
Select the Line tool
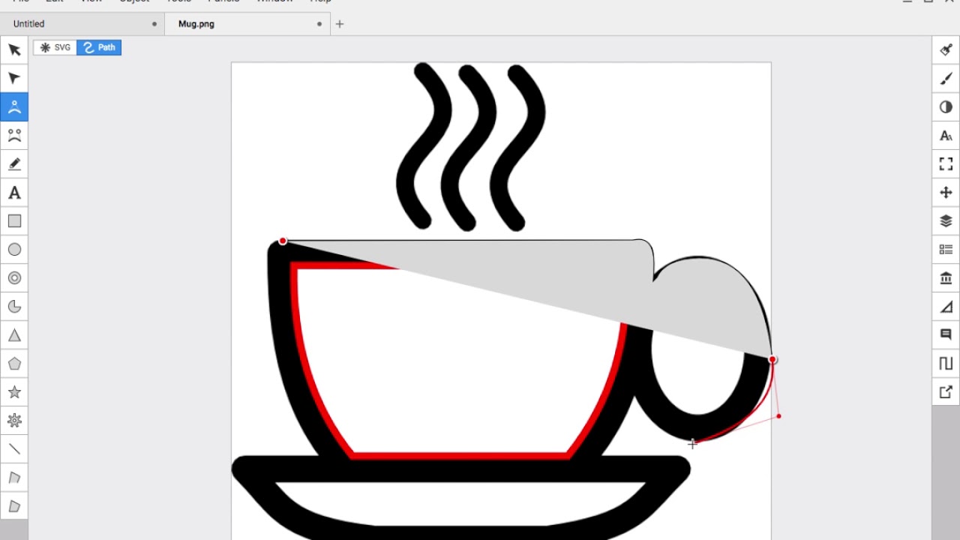click(14, 449)
